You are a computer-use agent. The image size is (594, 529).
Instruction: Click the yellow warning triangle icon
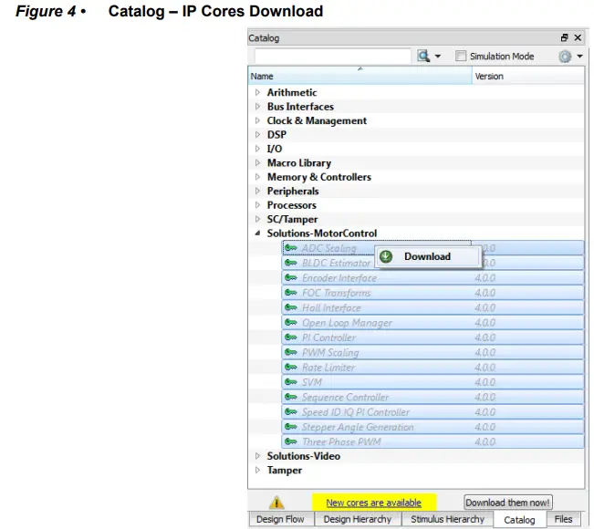pyautogui.click(x=277, y=503)
